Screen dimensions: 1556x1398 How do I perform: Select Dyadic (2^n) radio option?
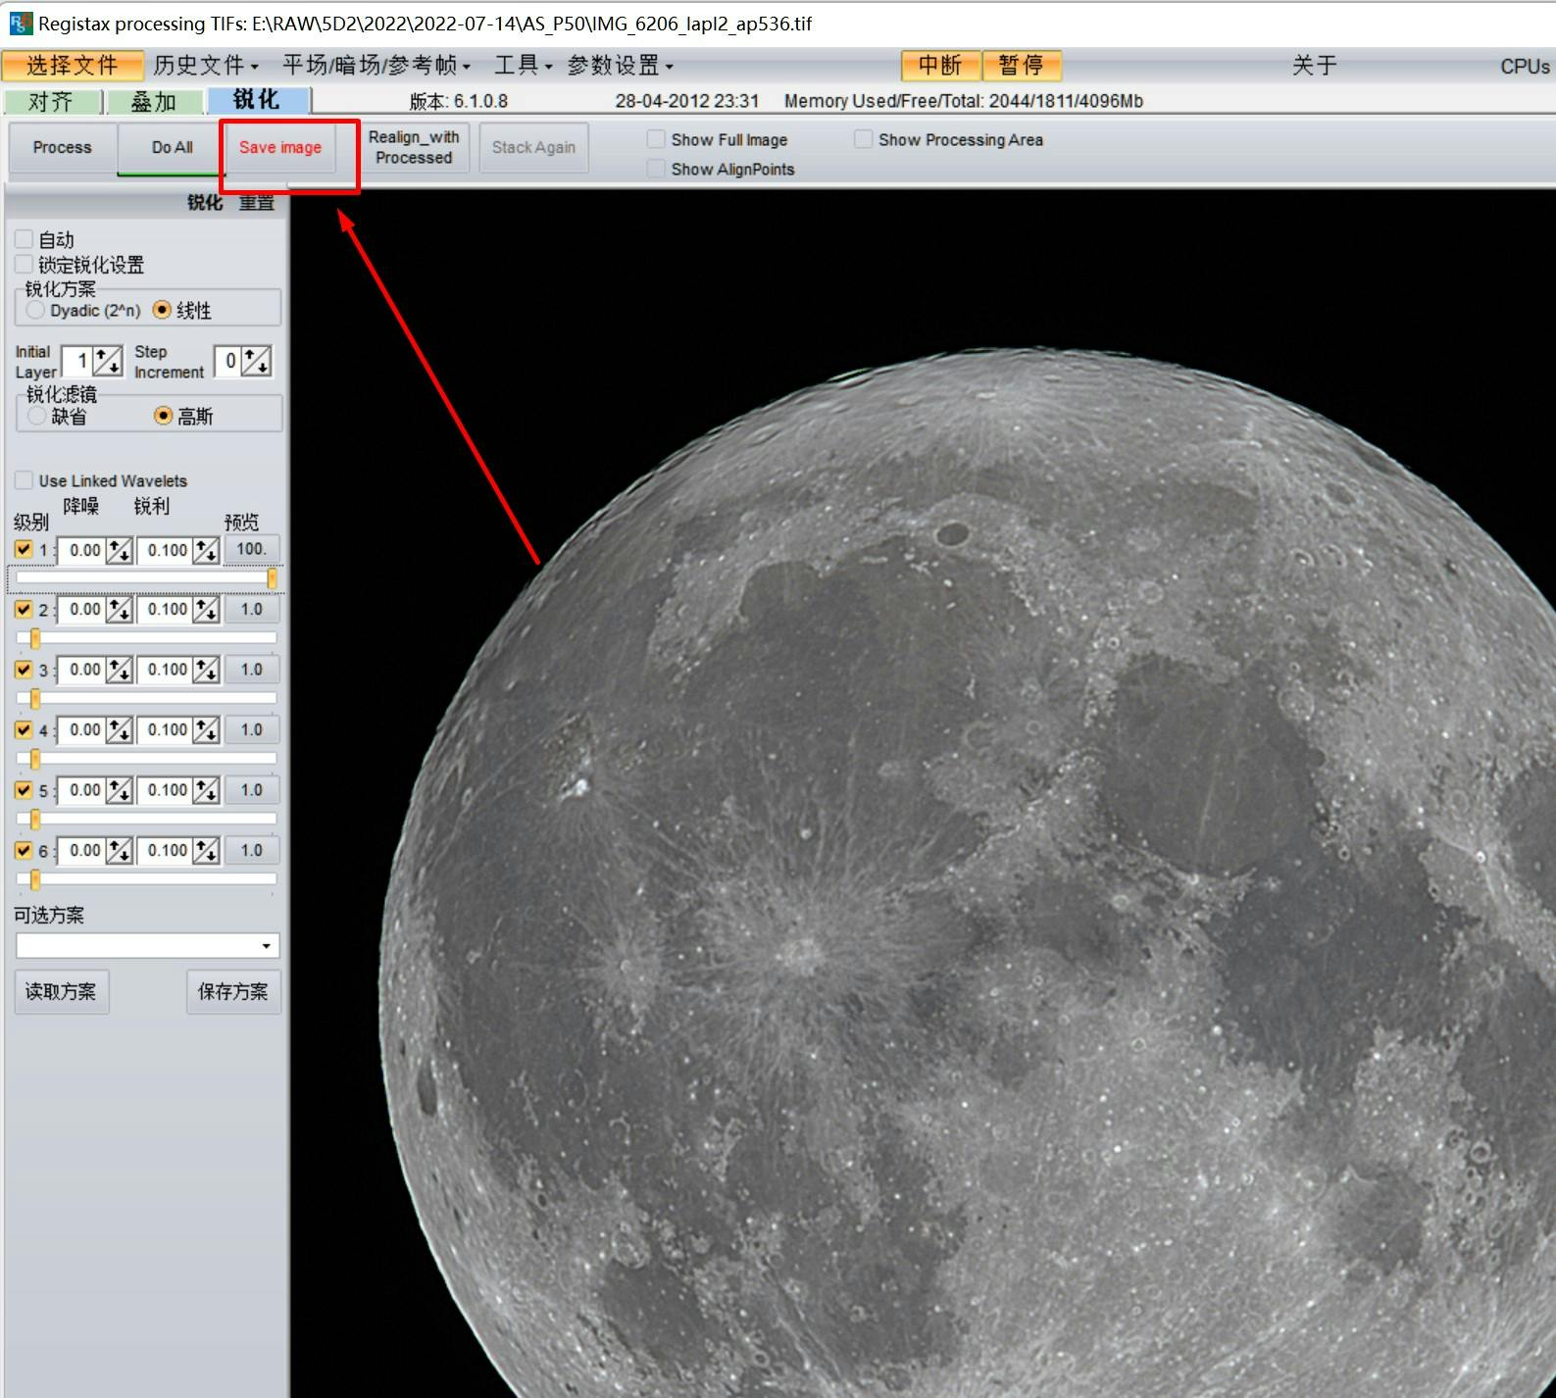[36, 310]
